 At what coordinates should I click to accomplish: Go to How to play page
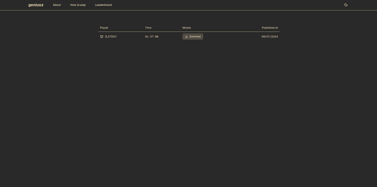point(78,5)
